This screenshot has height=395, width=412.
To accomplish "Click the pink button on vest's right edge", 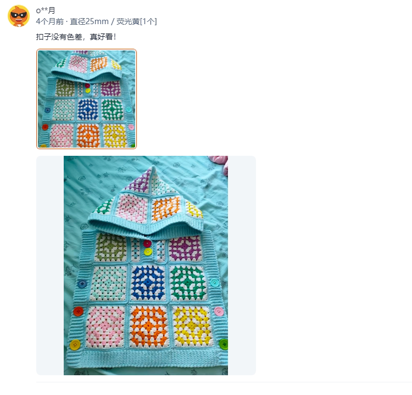I will (219, 312).
